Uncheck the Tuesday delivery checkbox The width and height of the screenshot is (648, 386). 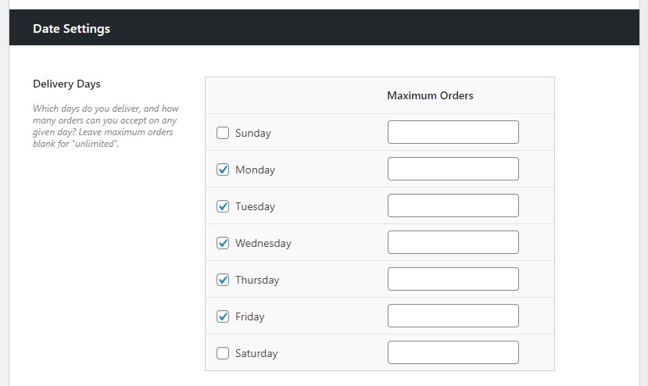(x=223, y=206)
